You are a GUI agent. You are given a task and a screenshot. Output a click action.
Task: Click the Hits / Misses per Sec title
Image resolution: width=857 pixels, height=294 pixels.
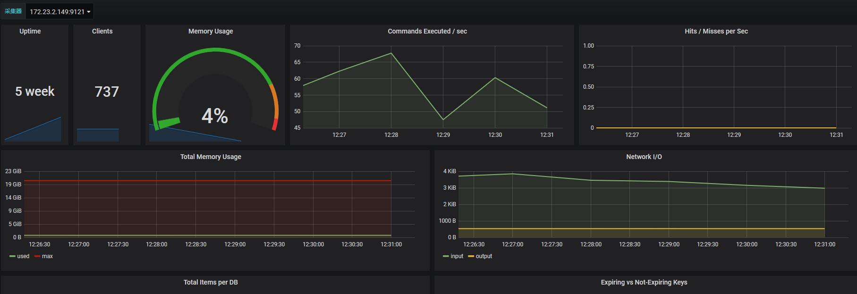point(716,31)
